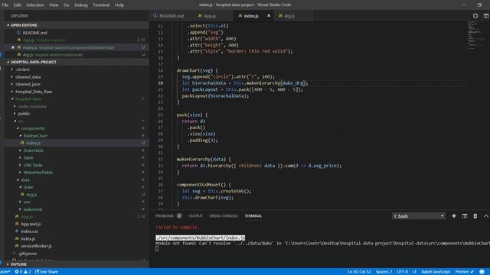Click Prettier status indicator
This screenshot has height=275, width=490.
[x=465, y=272]
